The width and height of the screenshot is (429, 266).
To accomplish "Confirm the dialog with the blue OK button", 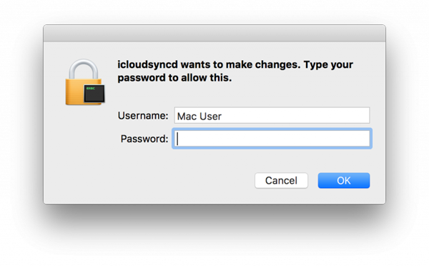I will click(x=344, y=180).
